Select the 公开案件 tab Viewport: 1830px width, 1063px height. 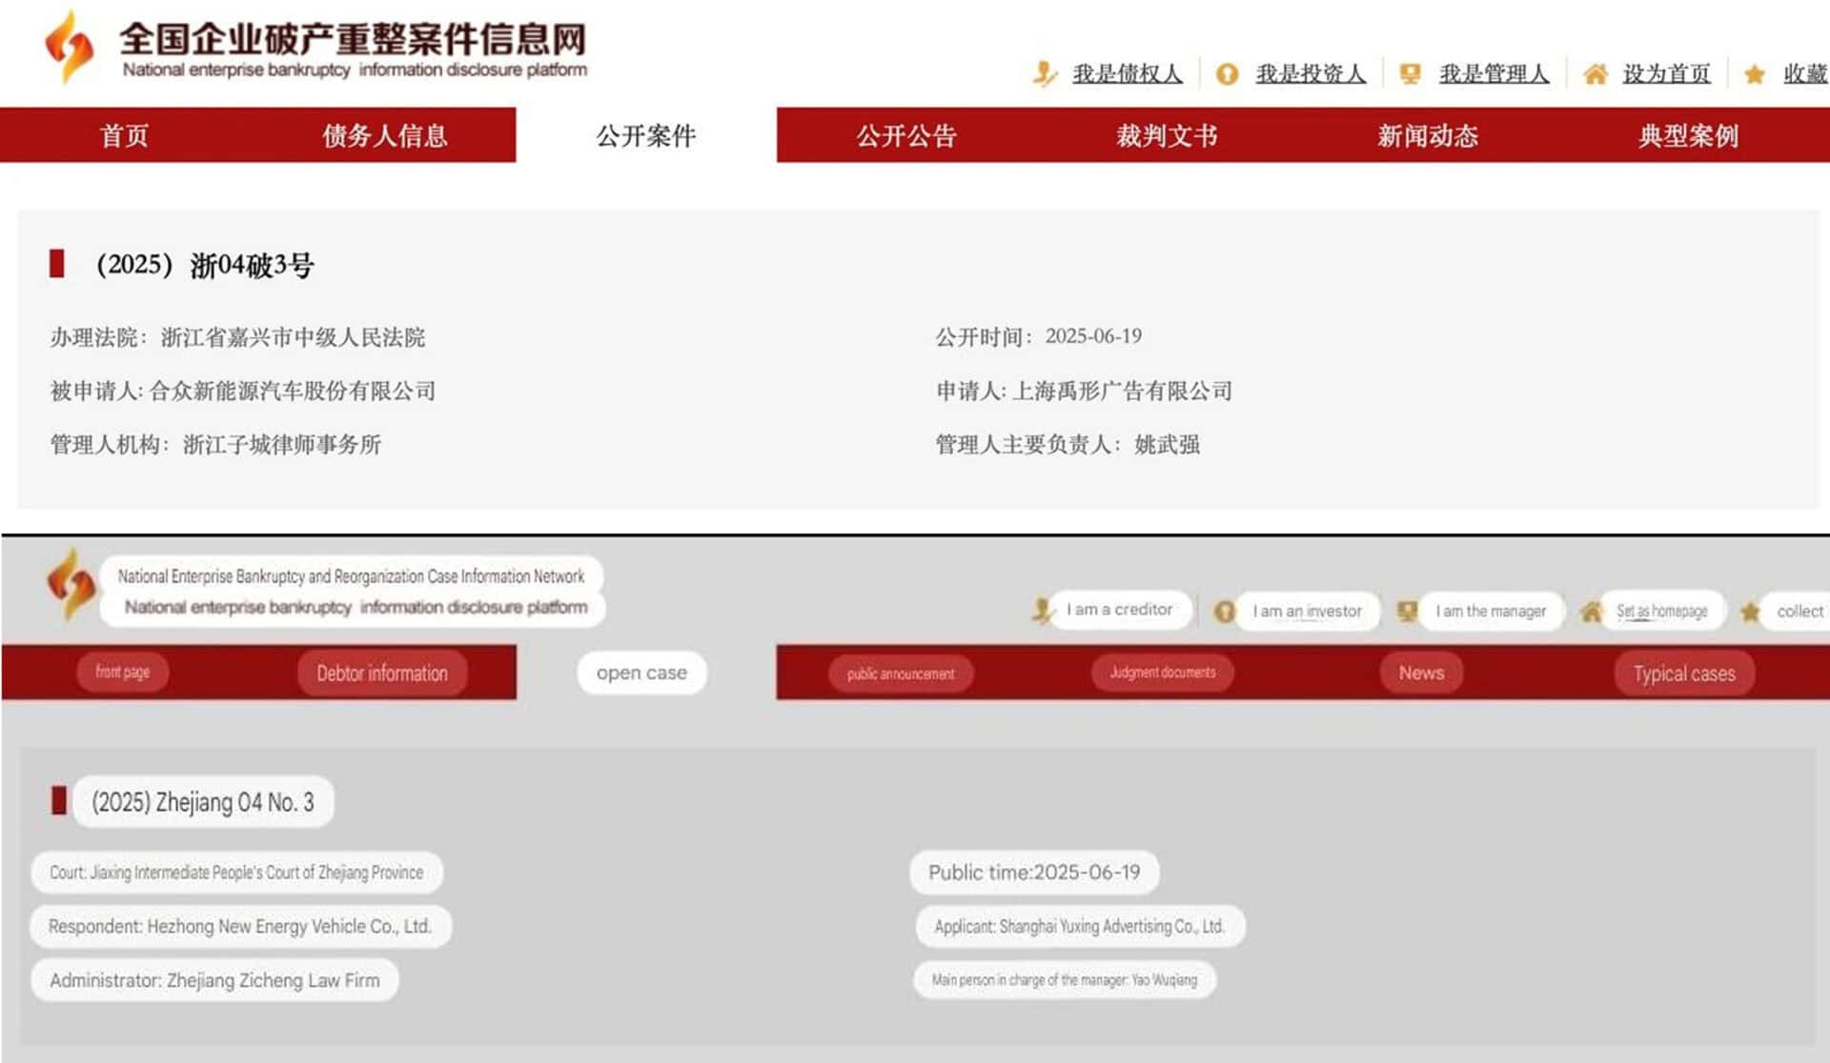[646, 135]
